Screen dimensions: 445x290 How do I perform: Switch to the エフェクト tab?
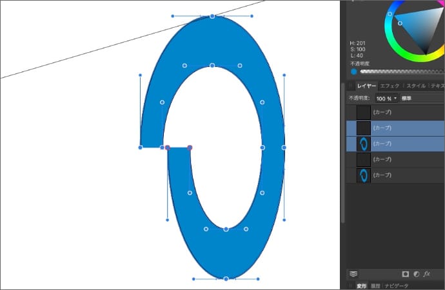[x=391, y=86]
